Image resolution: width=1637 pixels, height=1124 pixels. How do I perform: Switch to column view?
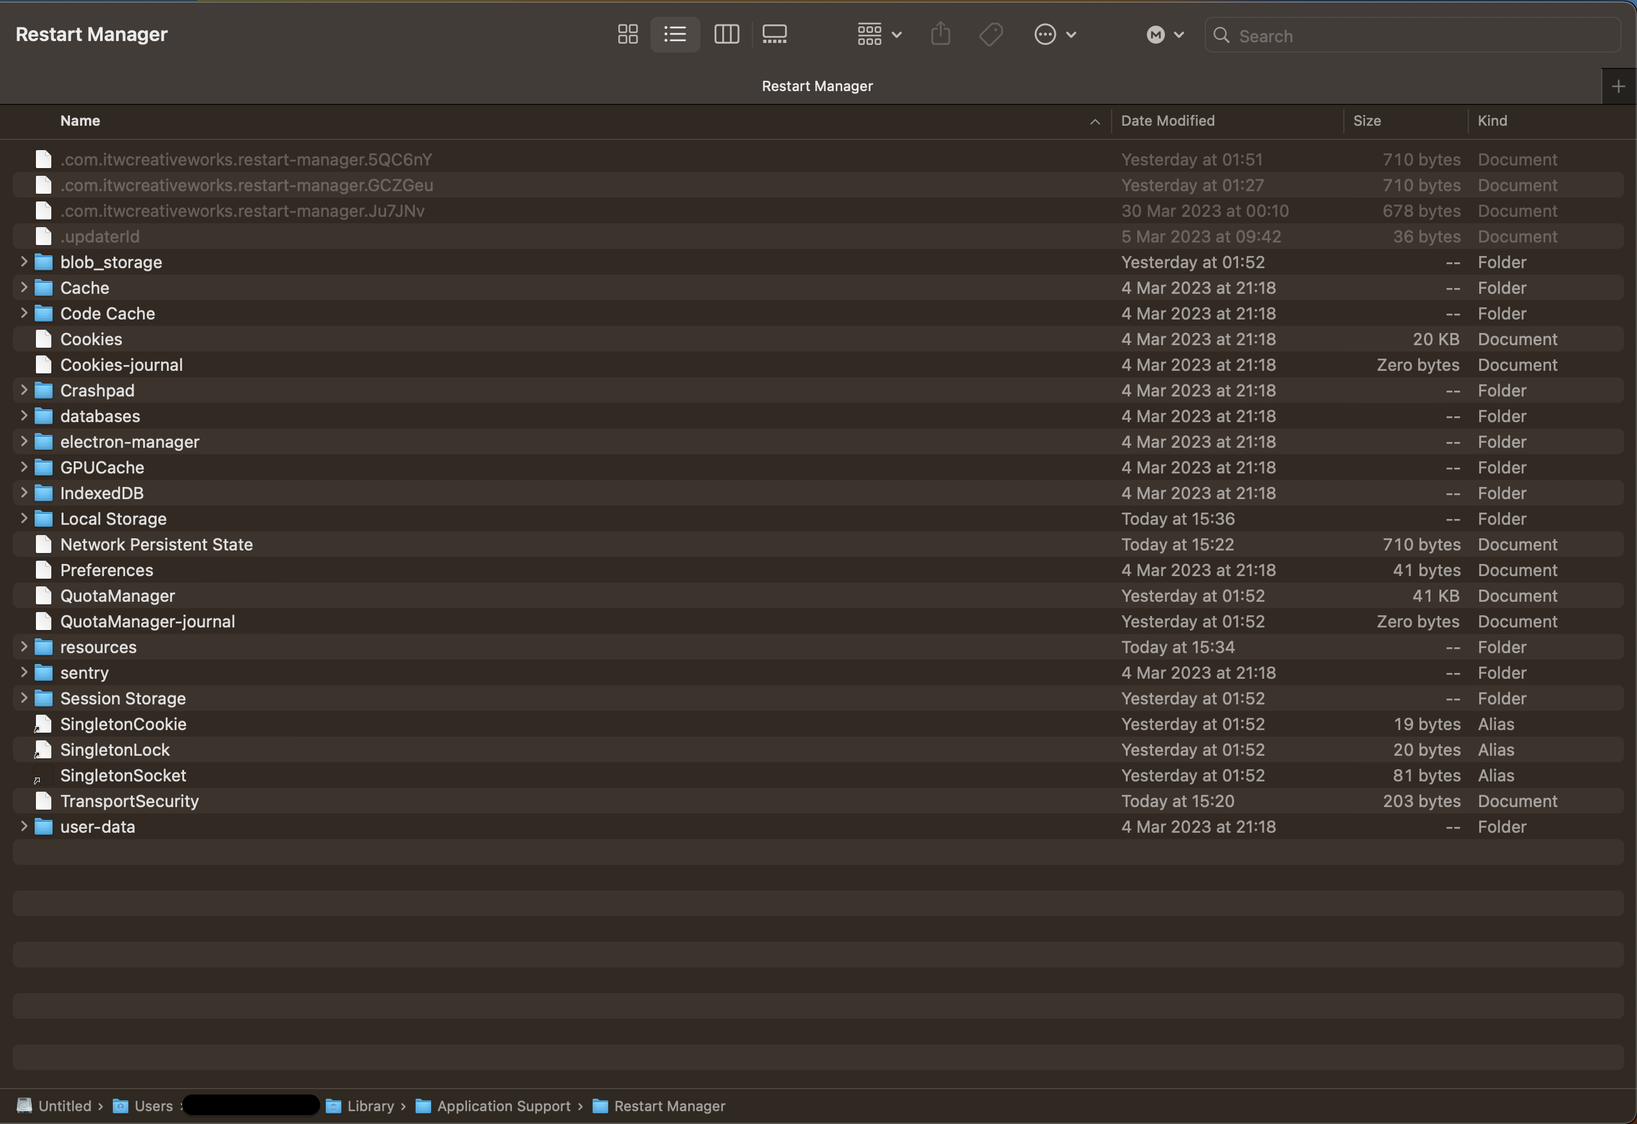tap(726, 35)
